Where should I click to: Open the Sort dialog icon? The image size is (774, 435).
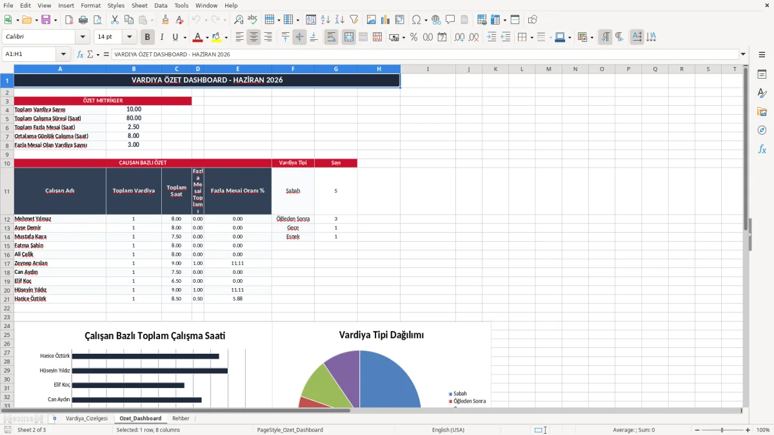[311, 20]
